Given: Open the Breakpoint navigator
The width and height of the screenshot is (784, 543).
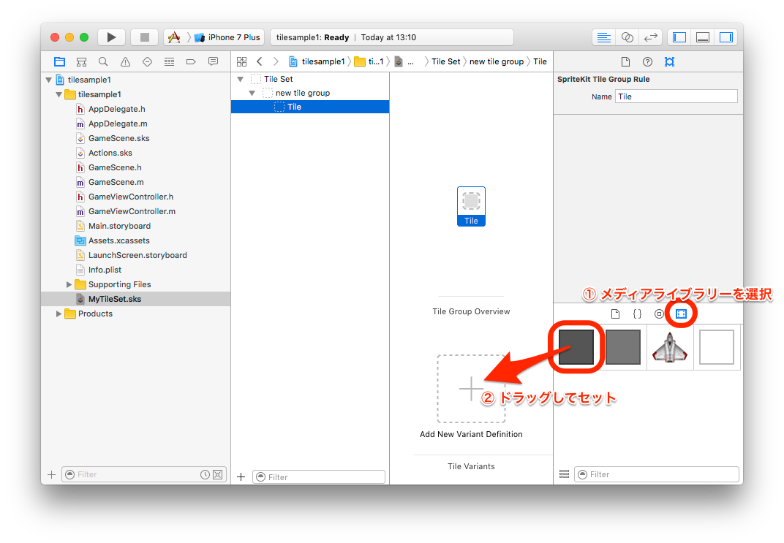Looking at the screenshot, I should tap(190, 61).
